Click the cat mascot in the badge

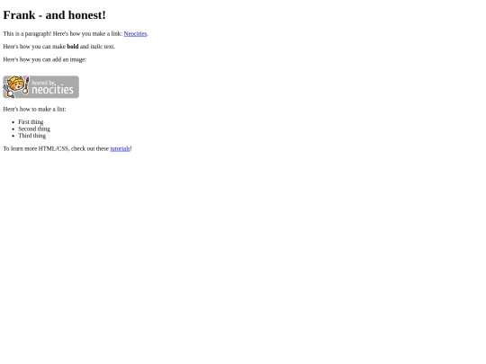coord(16,87)
